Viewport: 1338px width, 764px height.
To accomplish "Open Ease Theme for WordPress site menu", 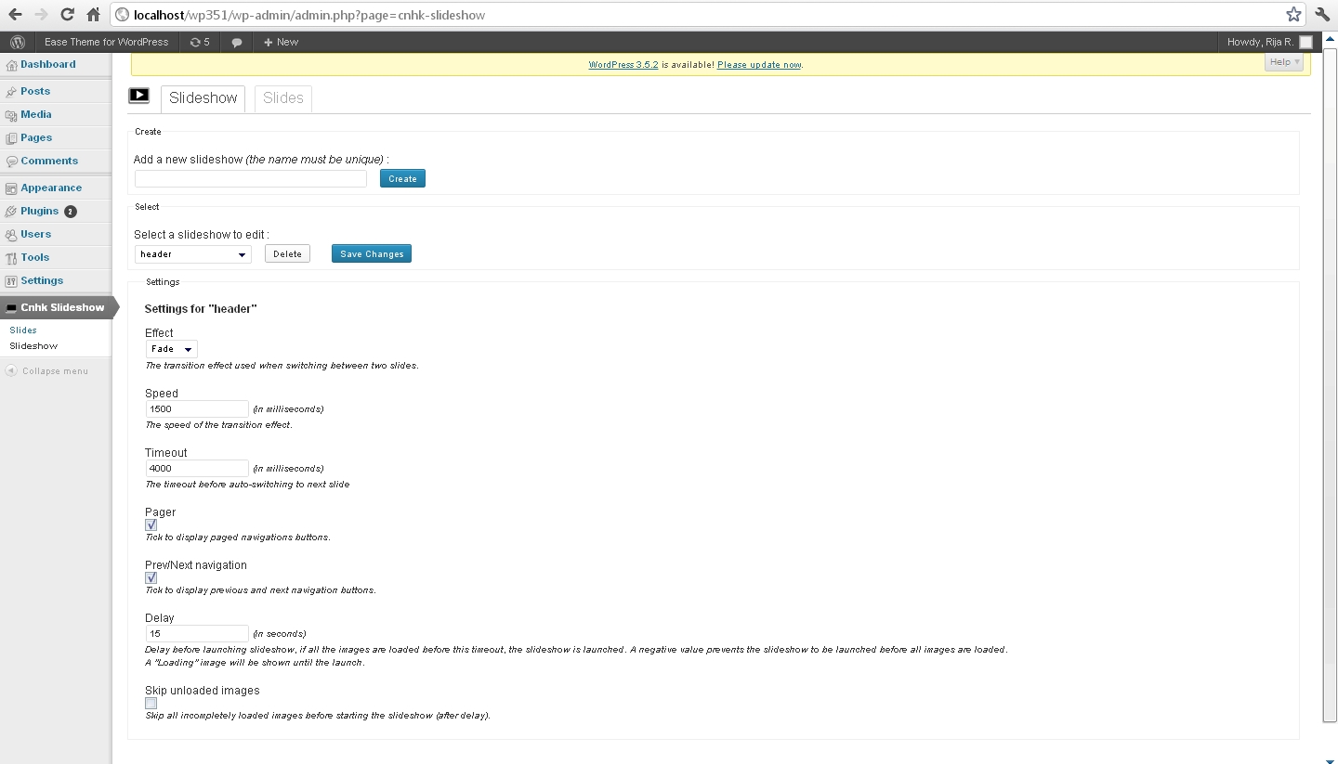I will pos(107,42).
